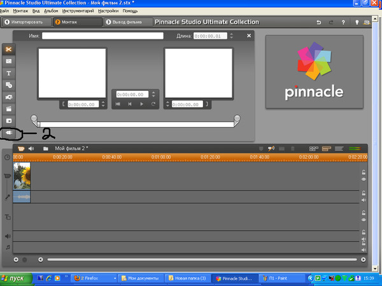Click the timeline horizontal scrollbar
Viewport: 382px width, 286px height.
click(202, 259)
